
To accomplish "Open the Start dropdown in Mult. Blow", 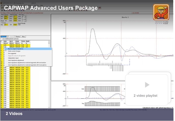I will click(x=24, y=19).
